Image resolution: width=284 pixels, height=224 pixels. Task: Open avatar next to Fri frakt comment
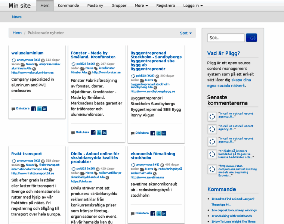212,154
